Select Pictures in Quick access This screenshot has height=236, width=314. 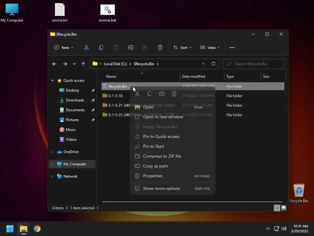tap(72, 120)
